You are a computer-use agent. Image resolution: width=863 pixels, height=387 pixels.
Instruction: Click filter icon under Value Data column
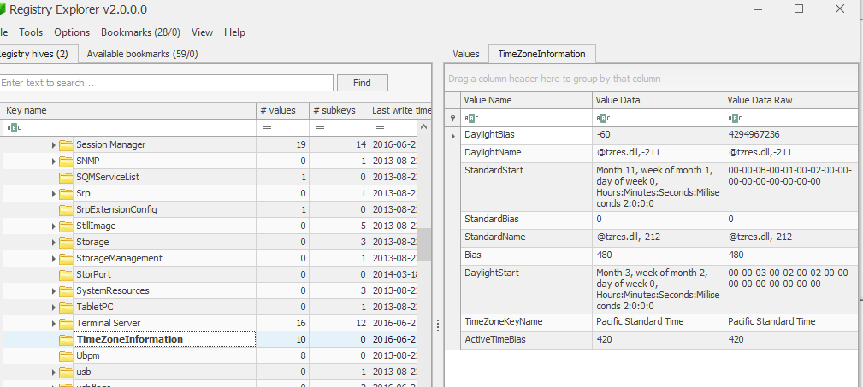602,118
